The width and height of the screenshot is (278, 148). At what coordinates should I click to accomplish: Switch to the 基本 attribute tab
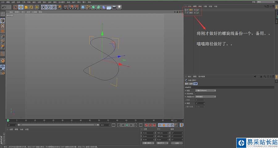(x=187, y=84)
